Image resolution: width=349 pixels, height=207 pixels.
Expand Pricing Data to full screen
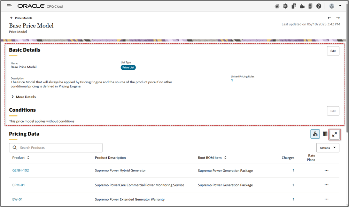(x=334, y=134)
